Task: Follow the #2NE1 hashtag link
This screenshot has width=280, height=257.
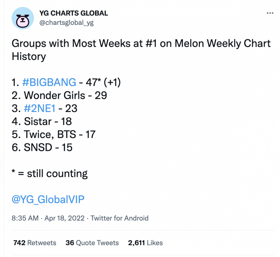Action: click(40, 108)
